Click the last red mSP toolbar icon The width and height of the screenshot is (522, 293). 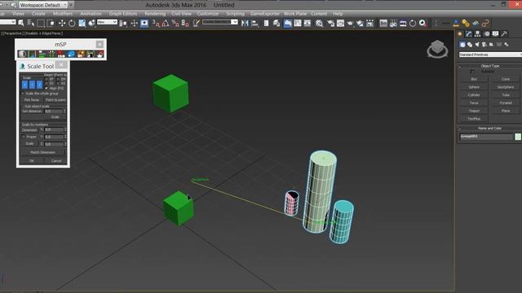point(100,54)
